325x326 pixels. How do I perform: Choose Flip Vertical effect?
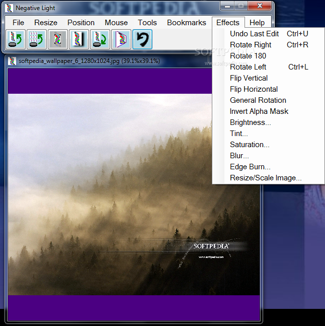pos(268,78)
